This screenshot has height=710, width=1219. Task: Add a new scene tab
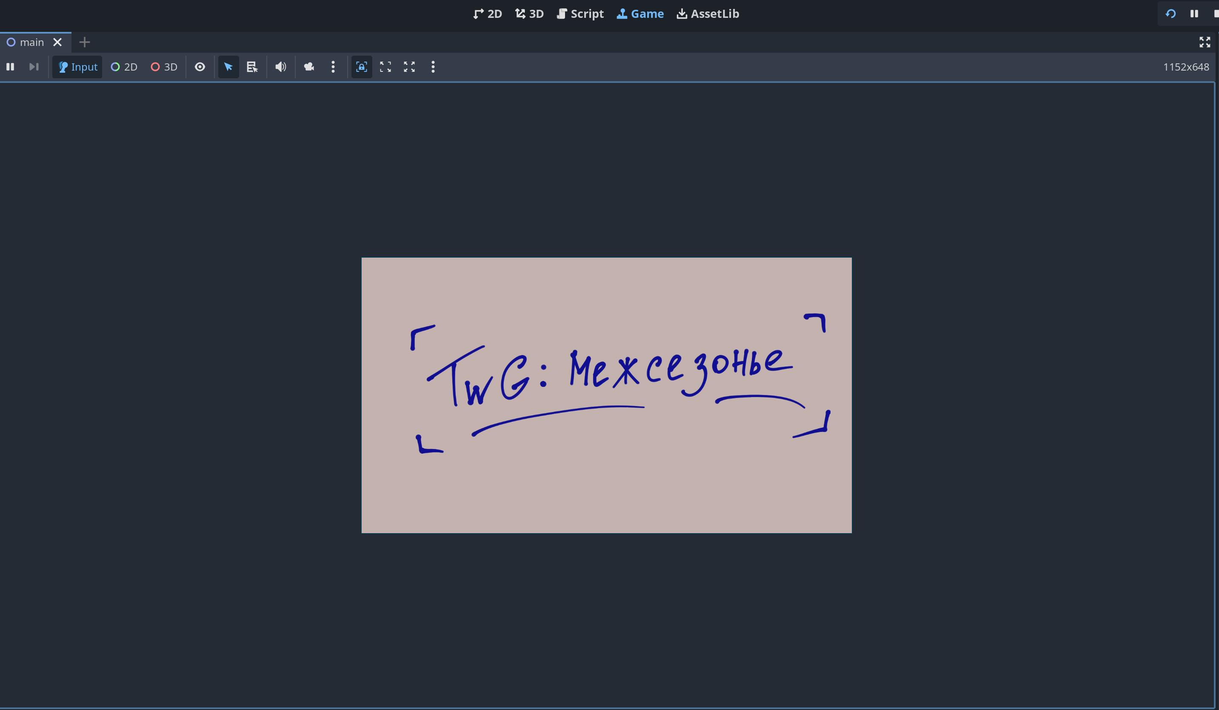85,42
